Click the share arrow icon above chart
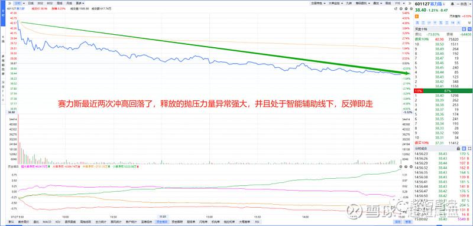473x226 pixels. tap(396, 9)
